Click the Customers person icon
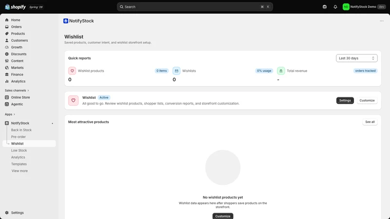This screenshot has height=219, width=390. (7, 40)
